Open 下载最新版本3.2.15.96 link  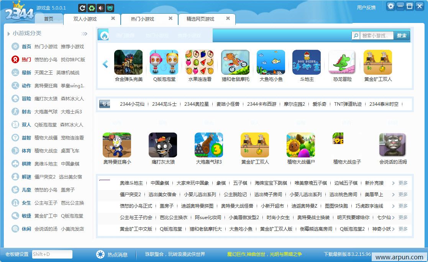click(x=347, y=254)
